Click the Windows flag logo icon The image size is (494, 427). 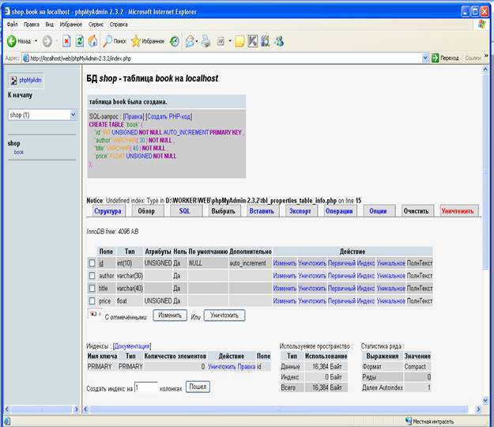[482, 25]
